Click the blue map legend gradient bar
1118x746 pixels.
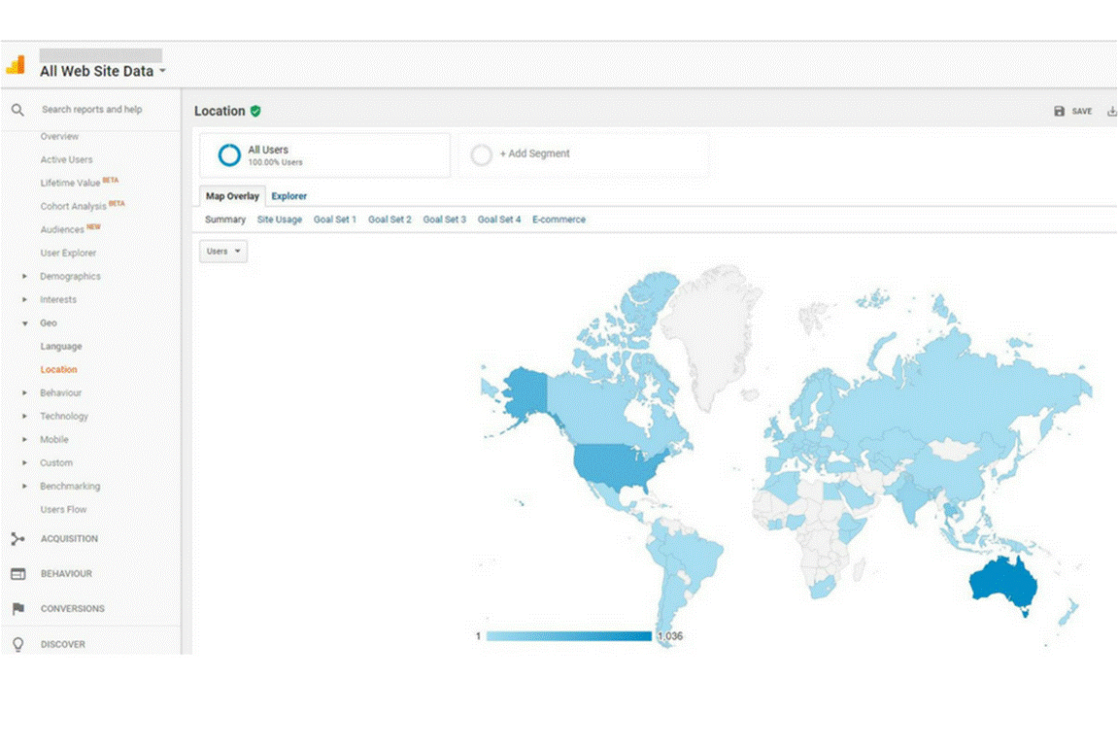[x=568, y=636]
